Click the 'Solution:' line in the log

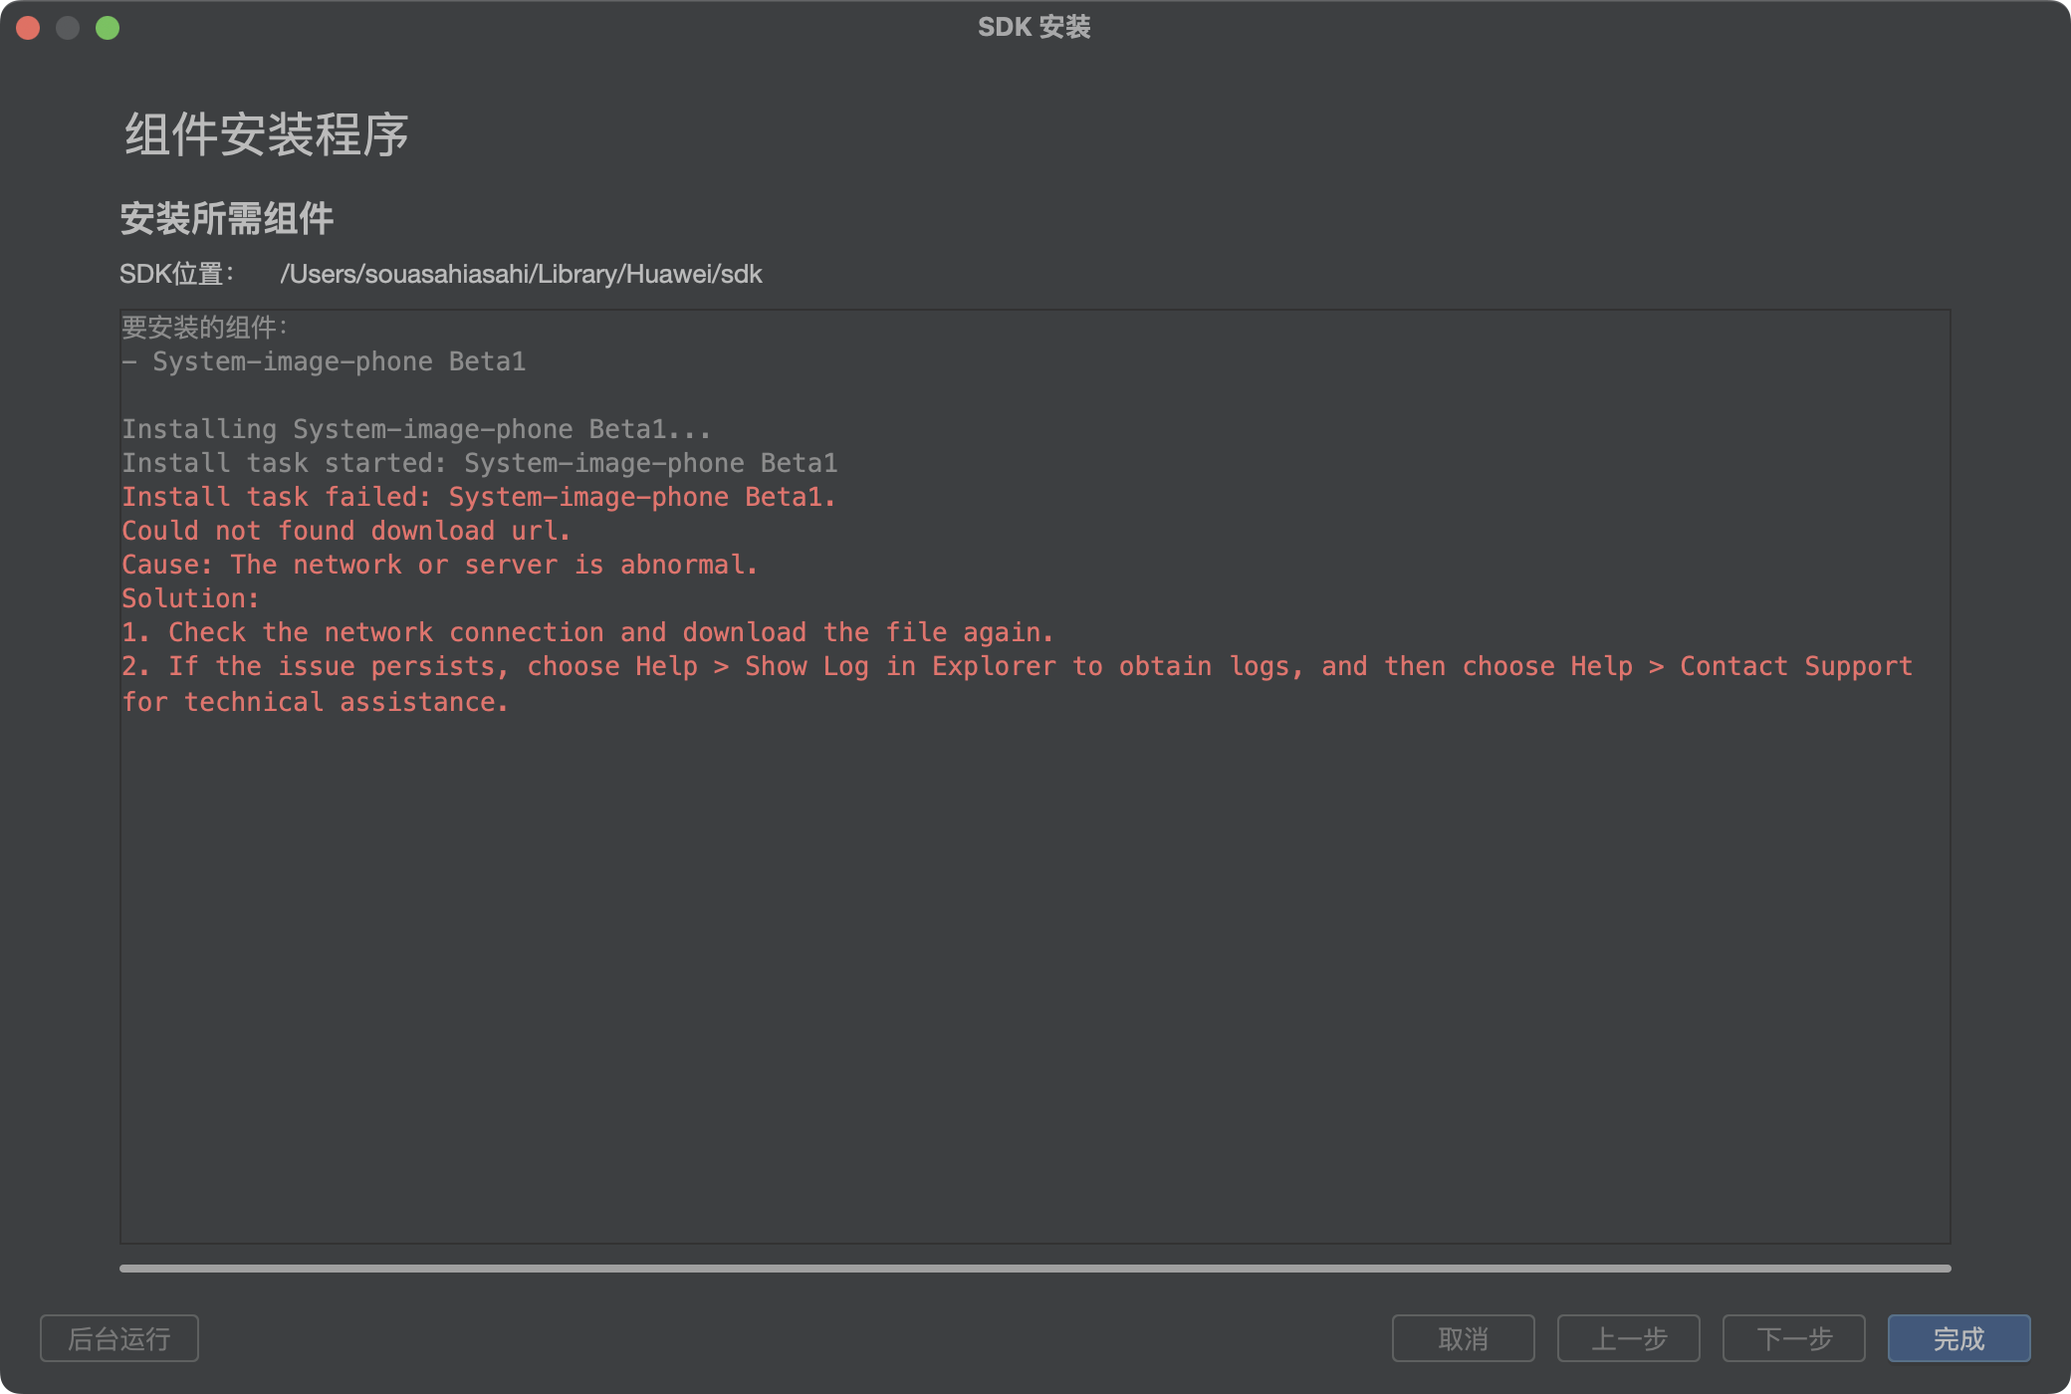pos(190,598)
